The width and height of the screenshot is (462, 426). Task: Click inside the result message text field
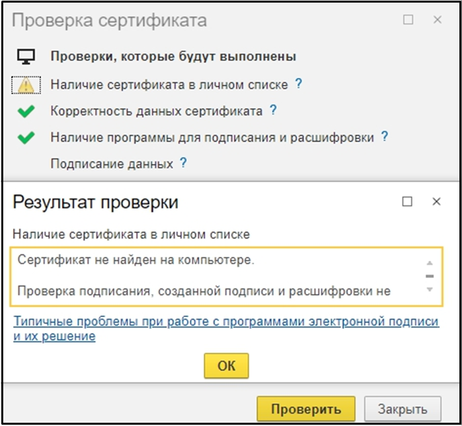pyautogui.click(x=215, y=276)
